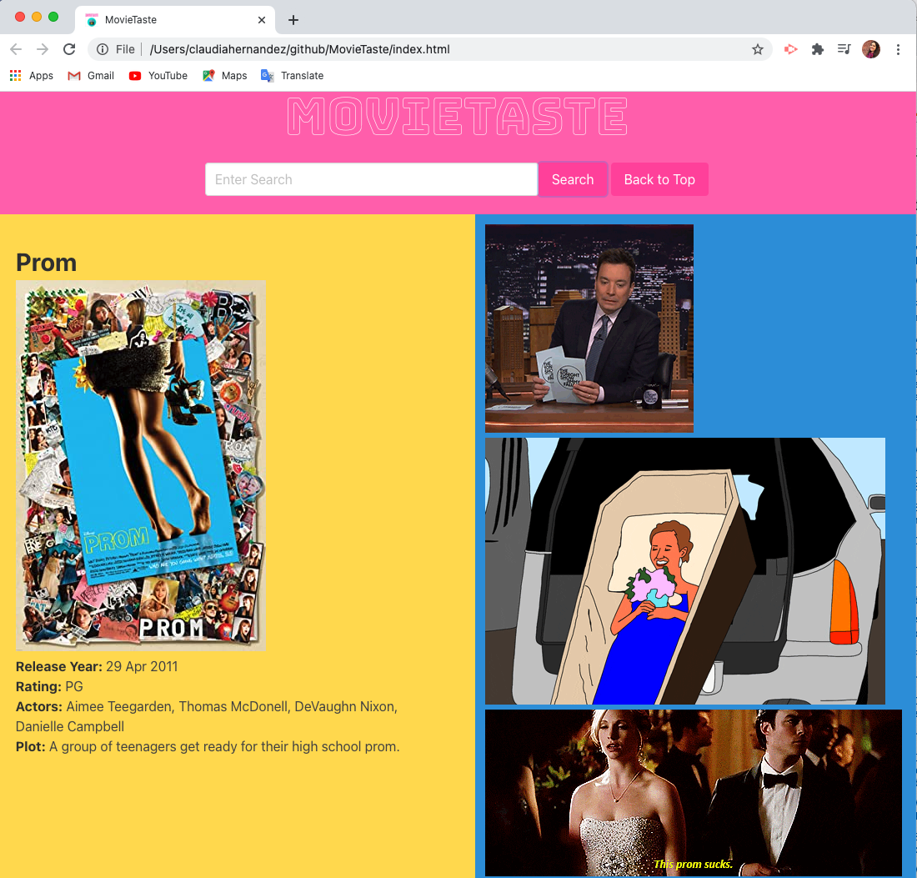Click the Prom movie poster image

coord(141,465)
